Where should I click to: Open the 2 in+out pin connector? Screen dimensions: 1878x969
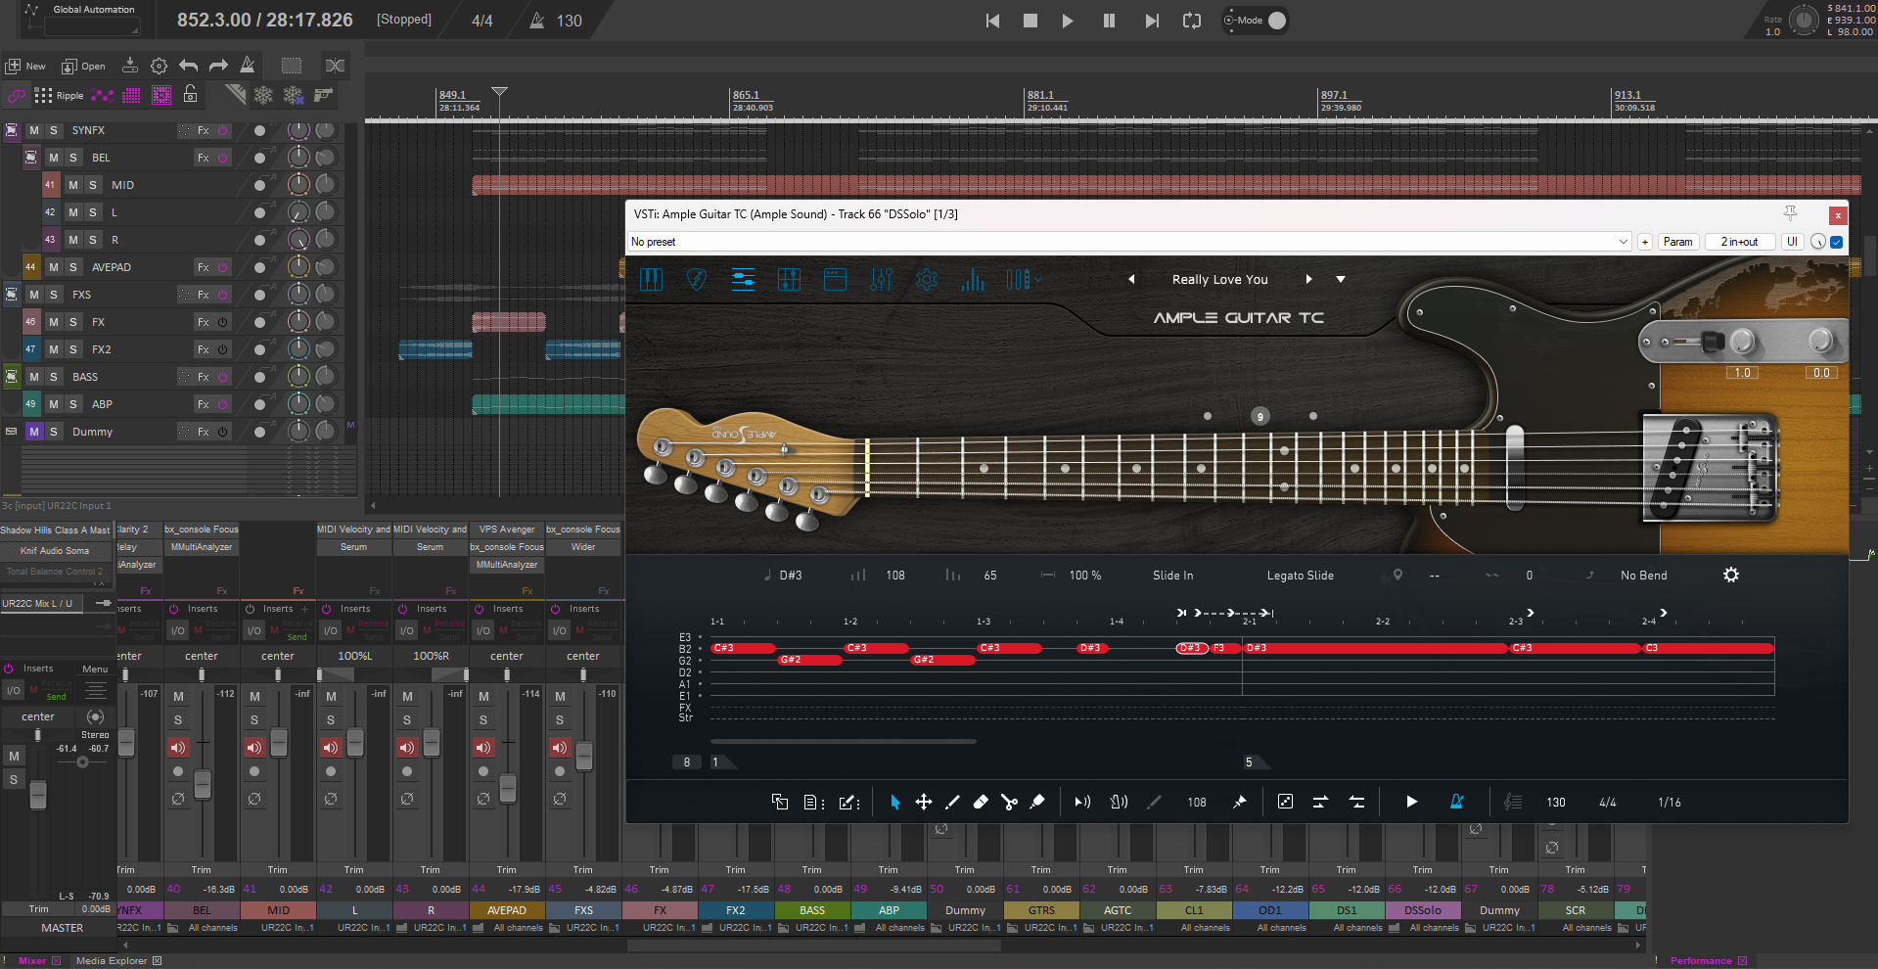1739,242
